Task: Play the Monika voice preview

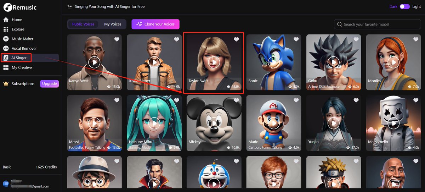Action: [393, 62]
